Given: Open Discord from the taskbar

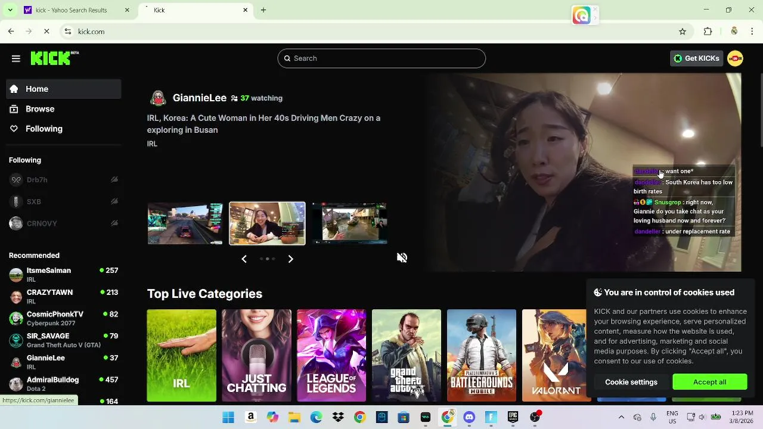Looking at the screenshot, I should click(x=469, y=417).
